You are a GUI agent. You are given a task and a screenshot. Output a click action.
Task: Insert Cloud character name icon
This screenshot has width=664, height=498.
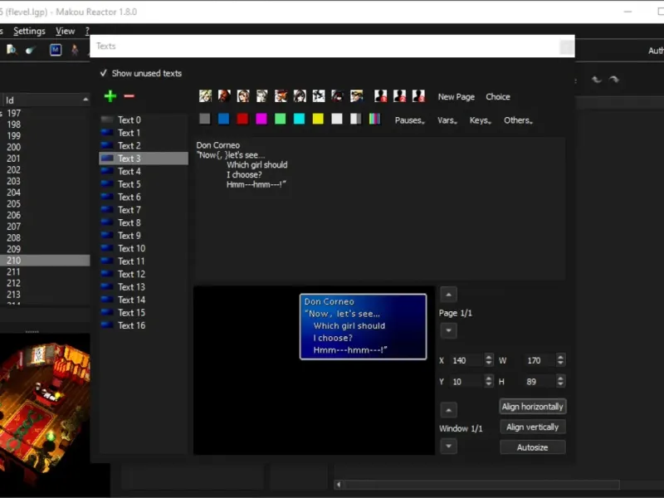pos(205,96)
